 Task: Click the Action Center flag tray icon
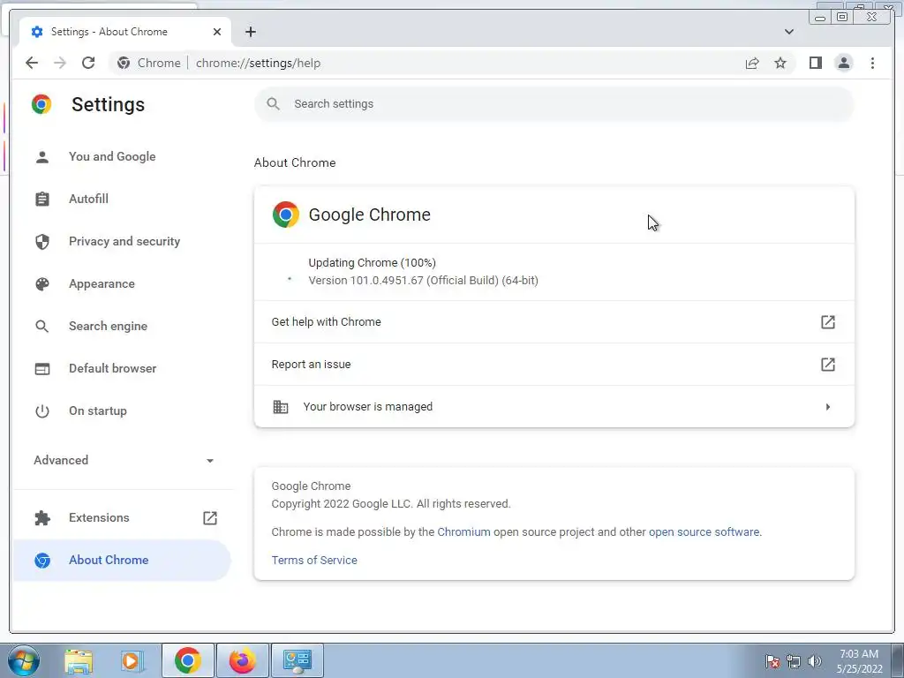coord(772,661)
